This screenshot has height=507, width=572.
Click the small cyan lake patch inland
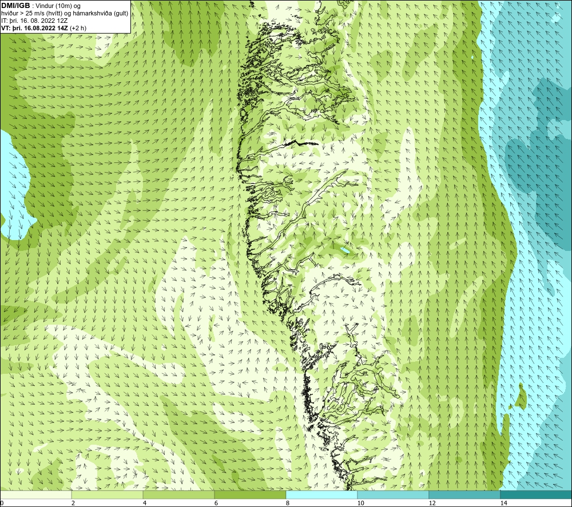pyautogui.click(x=344, y=251)
